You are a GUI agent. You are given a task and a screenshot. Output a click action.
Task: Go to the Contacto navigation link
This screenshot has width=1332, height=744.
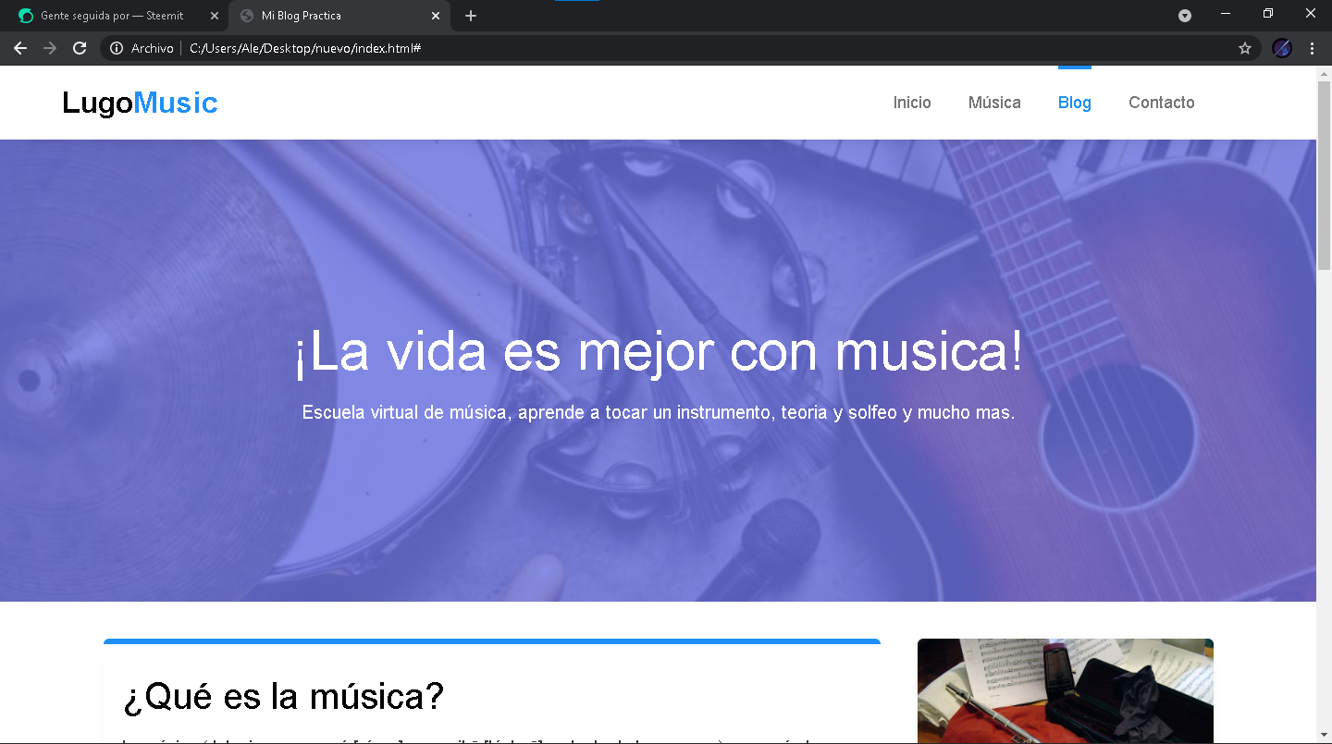[x=1162, y=103]
